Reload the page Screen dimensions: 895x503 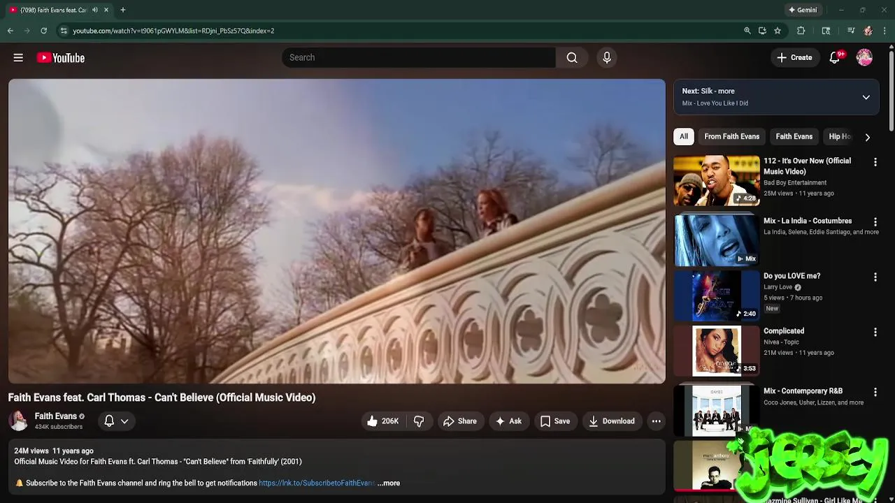[x=43, y=31]
